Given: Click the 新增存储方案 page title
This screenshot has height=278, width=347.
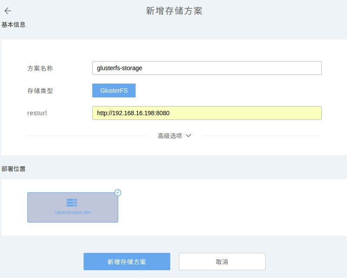Looking at the screenshot, I should coord(174,11).
